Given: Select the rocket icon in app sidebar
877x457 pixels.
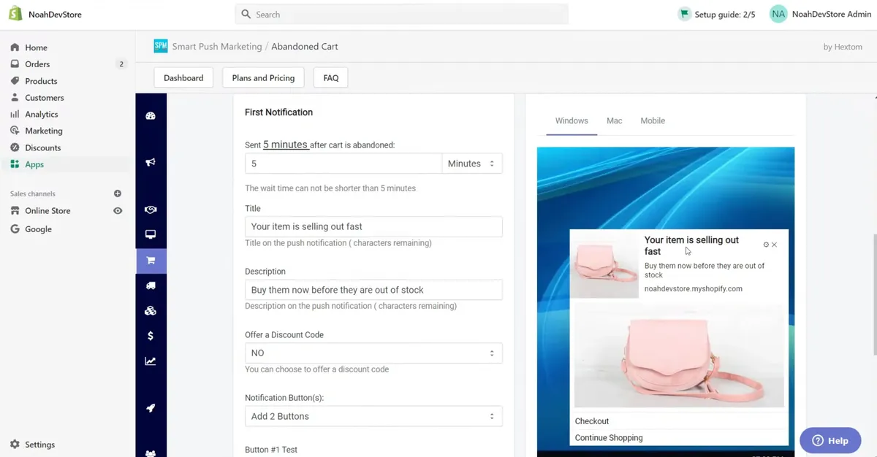Looking at the screenshot, I should coord(151,408).
